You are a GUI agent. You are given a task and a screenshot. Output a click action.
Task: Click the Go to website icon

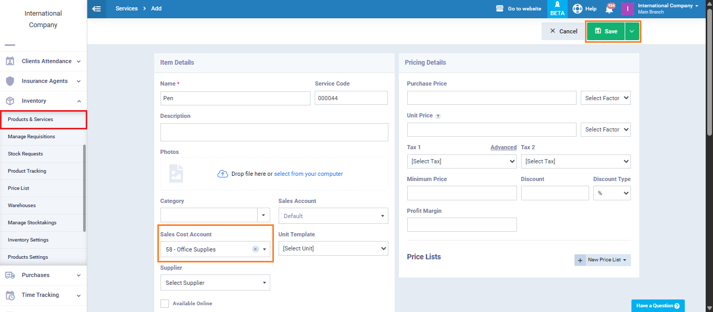point(500,9)
